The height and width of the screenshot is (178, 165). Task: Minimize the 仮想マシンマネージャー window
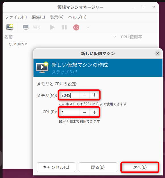click(x=134, y=7)
